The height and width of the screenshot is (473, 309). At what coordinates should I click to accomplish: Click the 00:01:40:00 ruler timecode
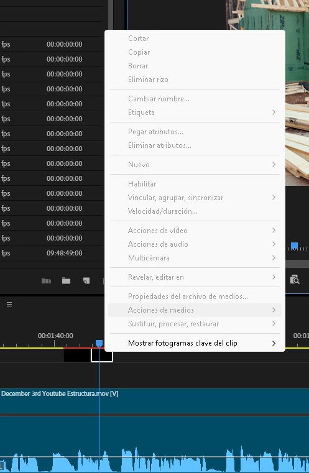[55, 336]
